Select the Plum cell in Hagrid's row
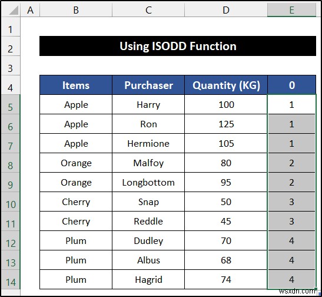 click(76, 279)
